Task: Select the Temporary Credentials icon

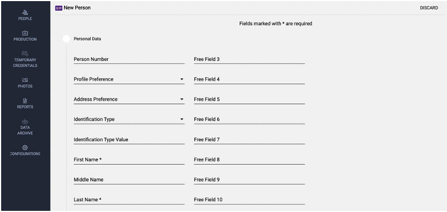Action: [25, 54]
